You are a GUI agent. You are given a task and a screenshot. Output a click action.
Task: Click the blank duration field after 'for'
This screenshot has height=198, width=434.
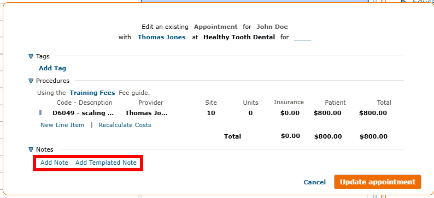coord(302,38)
